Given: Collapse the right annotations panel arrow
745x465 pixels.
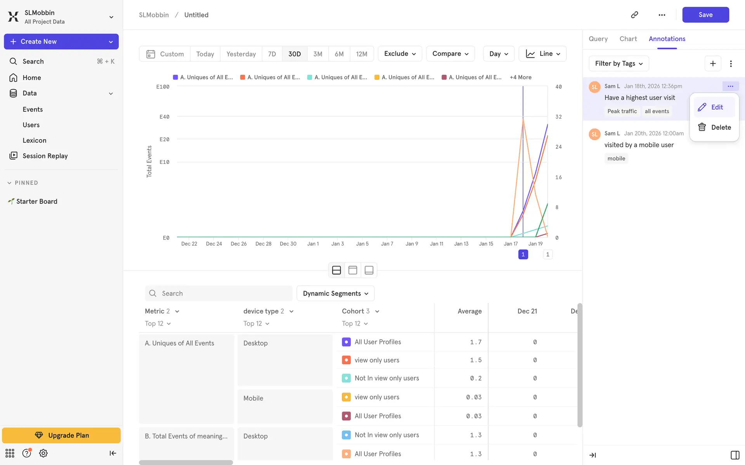Looking at the screenshot, I should point(593,455).
